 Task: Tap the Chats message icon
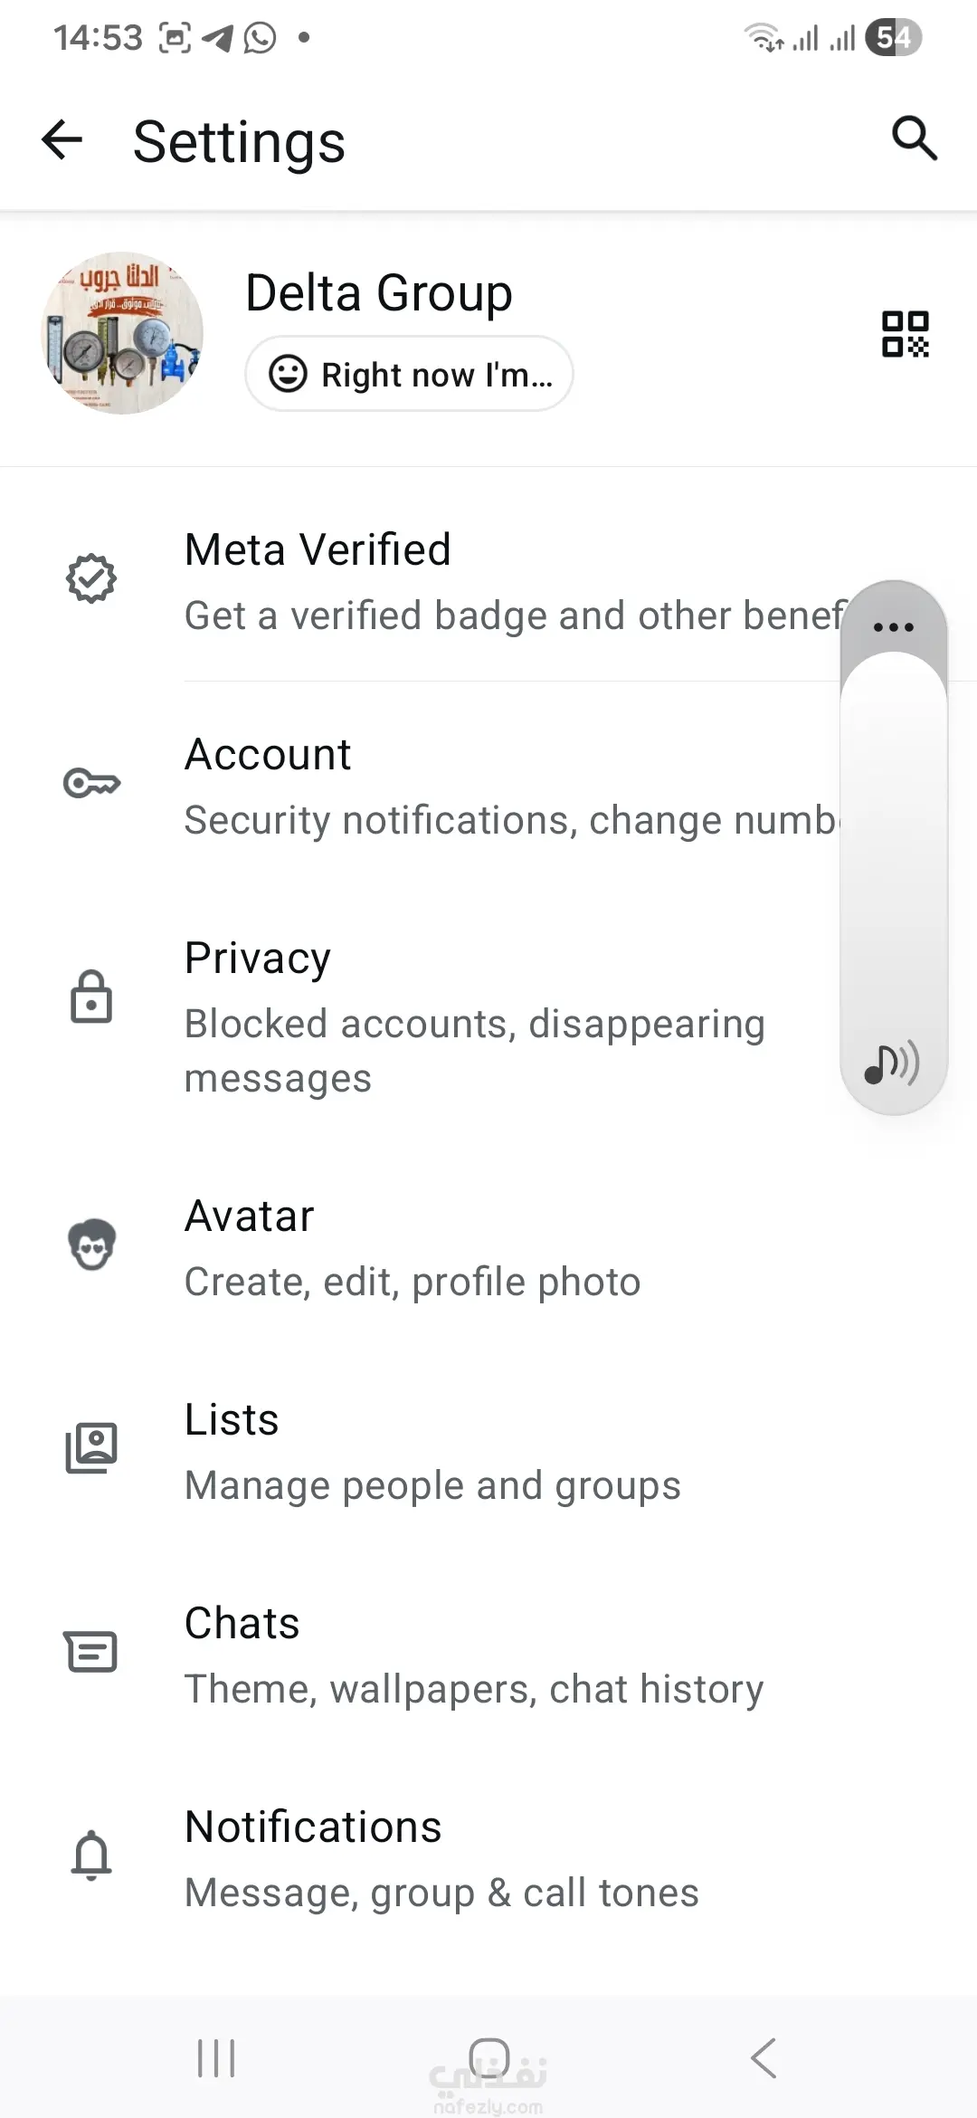tap(91, 1652)
